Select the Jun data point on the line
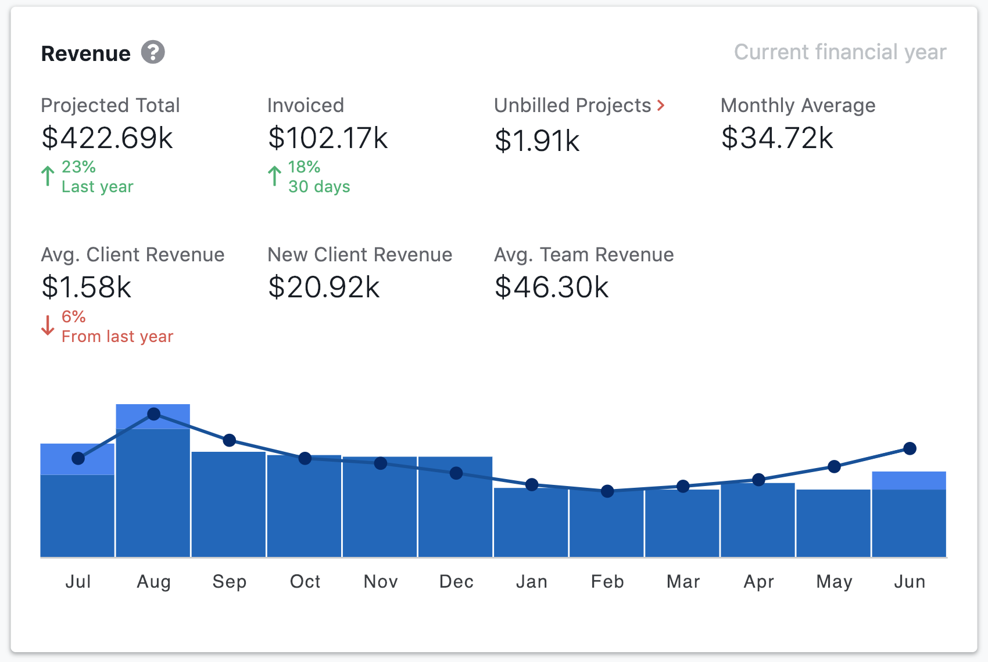 [x=910, y=448]
